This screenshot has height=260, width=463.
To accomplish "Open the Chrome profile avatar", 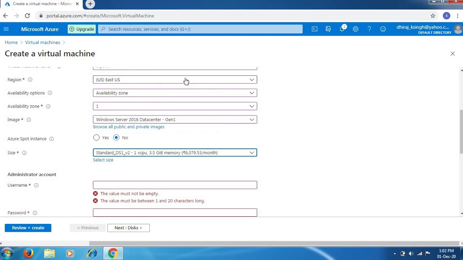I will point(447,16).
